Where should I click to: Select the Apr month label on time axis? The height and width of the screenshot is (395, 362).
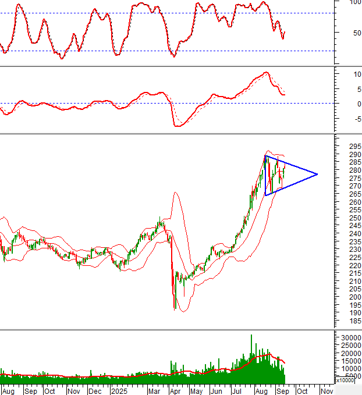point(175,392)
